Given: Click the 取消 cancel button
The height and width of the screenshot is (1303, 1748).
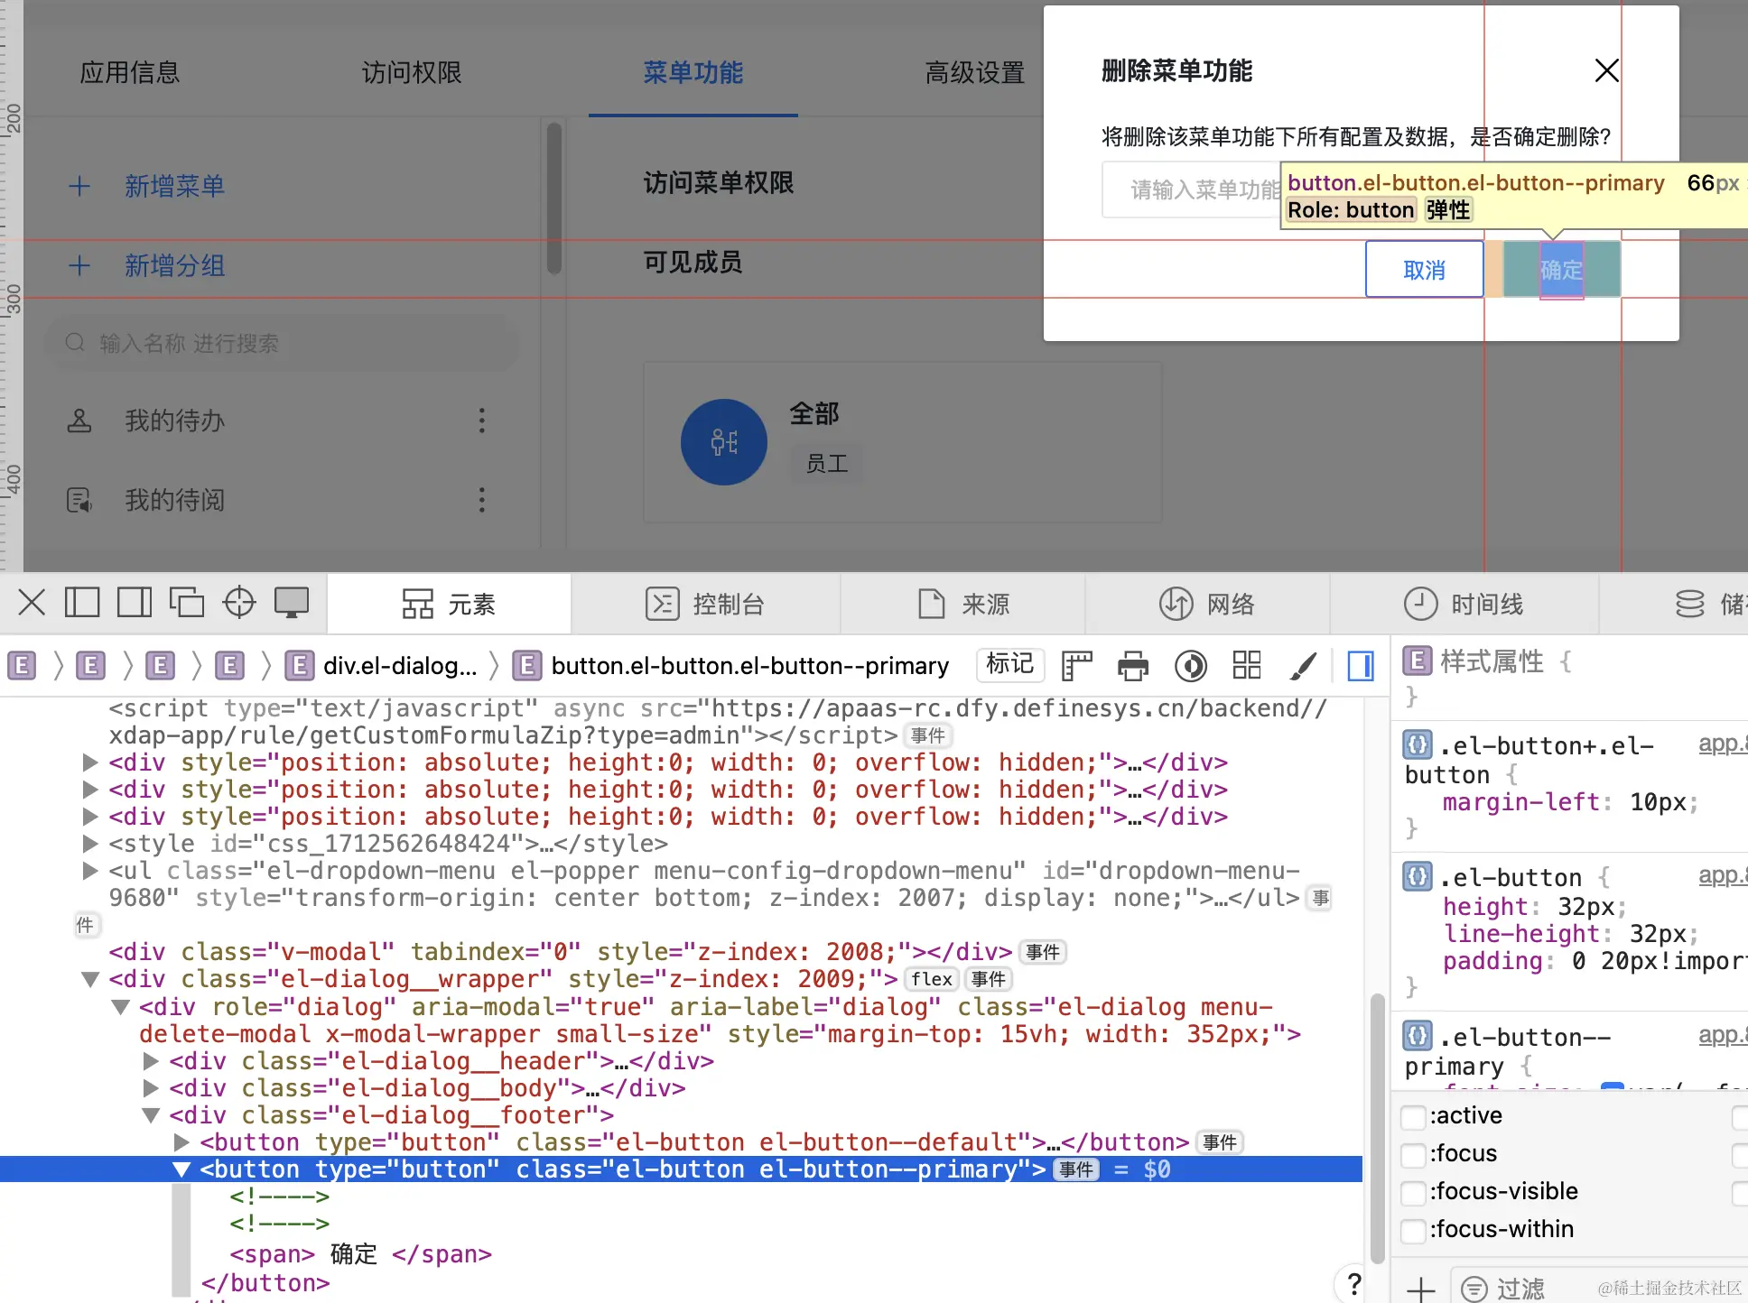Looking at the screenshot, I should (x=1424, y=270).
